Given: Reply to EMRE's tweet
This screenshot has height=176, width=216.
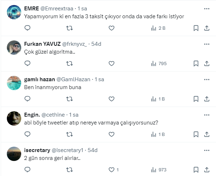Looking at the screenshot, I should [x=27, y=28].
